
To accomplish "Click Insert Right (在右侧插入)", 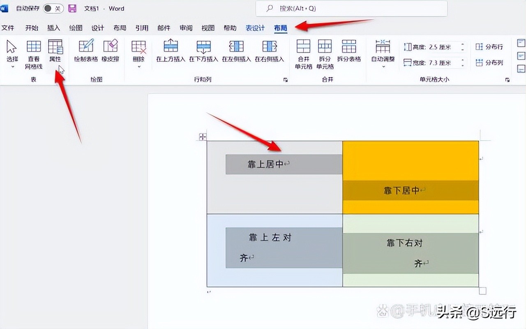I will pyautogui.click(x=269, y=51).
